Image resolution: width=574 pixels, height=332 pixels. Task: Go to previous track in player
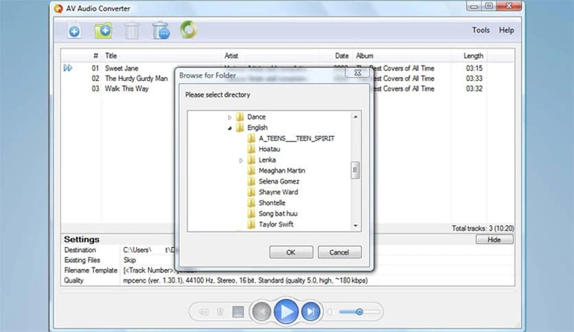pyautogui.click(x=262, y=311)
